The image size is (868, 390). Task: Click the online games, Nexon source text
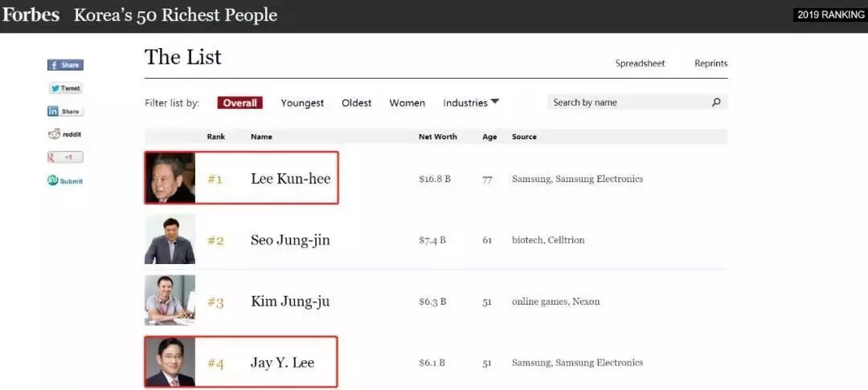(x=556, y=302)
